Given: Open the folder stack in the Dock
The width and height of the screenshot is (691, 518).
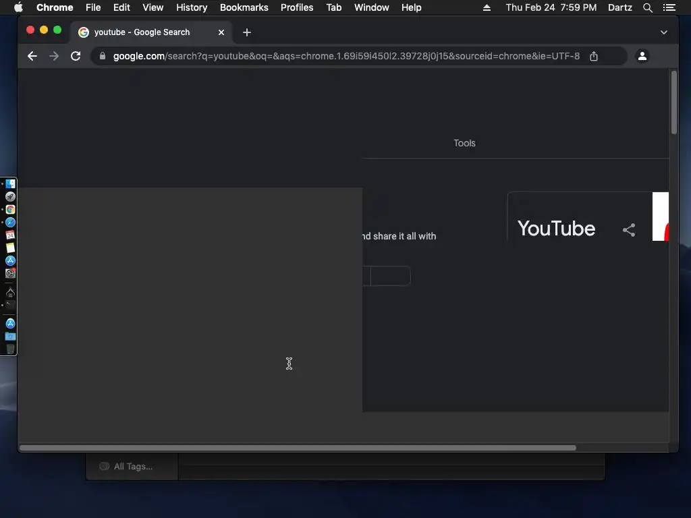Looking at the screenshot, I should 10,337.
